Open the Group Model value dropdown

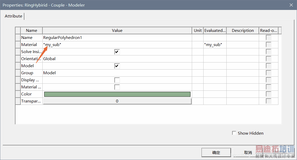click(117, 73)
